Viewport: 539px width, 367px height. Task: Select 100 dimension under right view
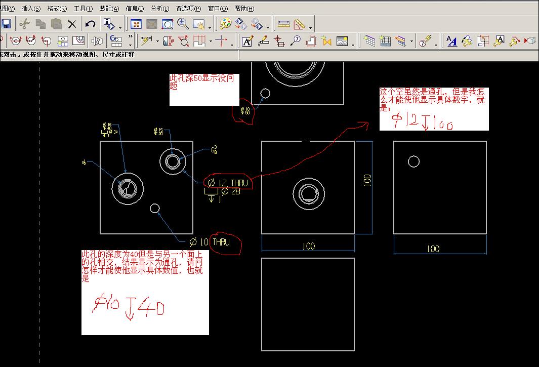point(433,249)
